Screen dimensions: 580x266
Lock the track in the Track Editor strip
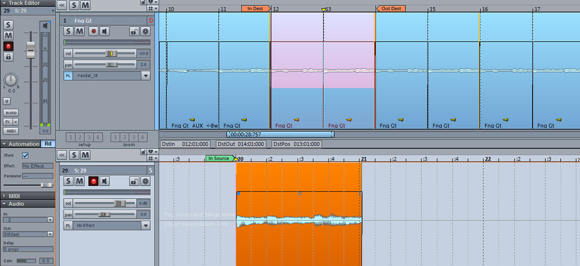point(8,56)
